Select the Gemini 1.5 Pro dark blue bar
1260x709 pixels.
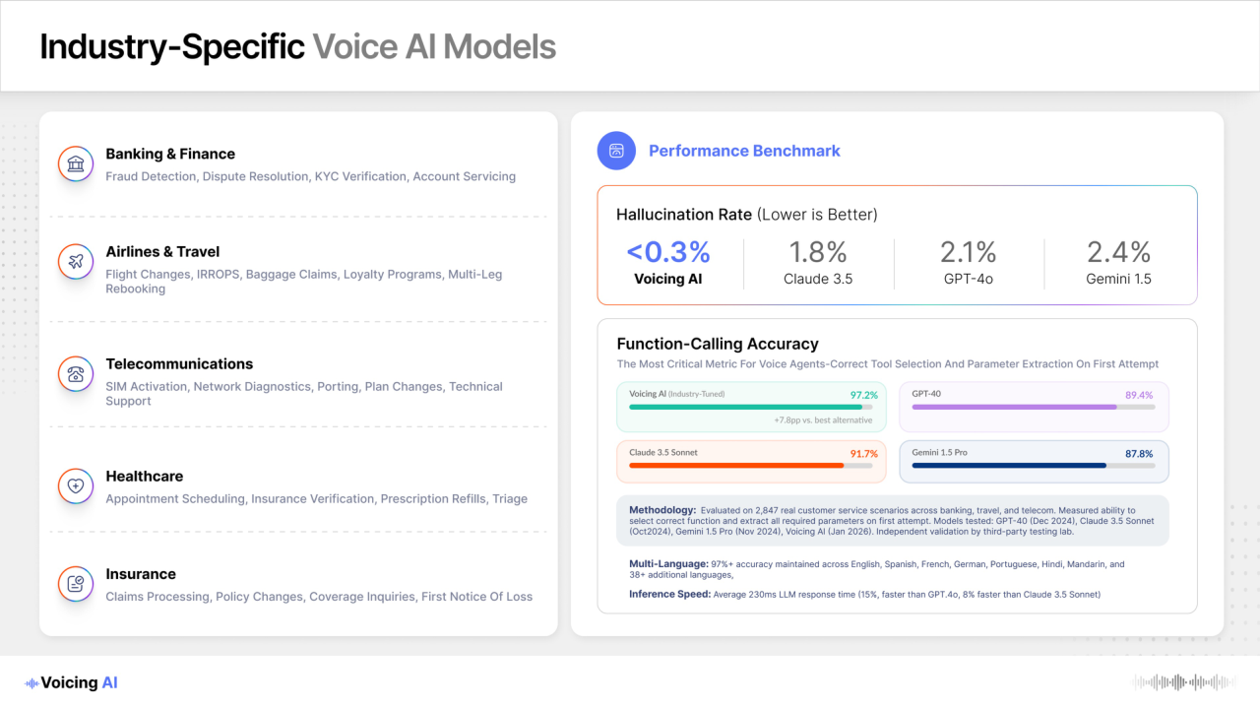click(x=1033, y=465)
